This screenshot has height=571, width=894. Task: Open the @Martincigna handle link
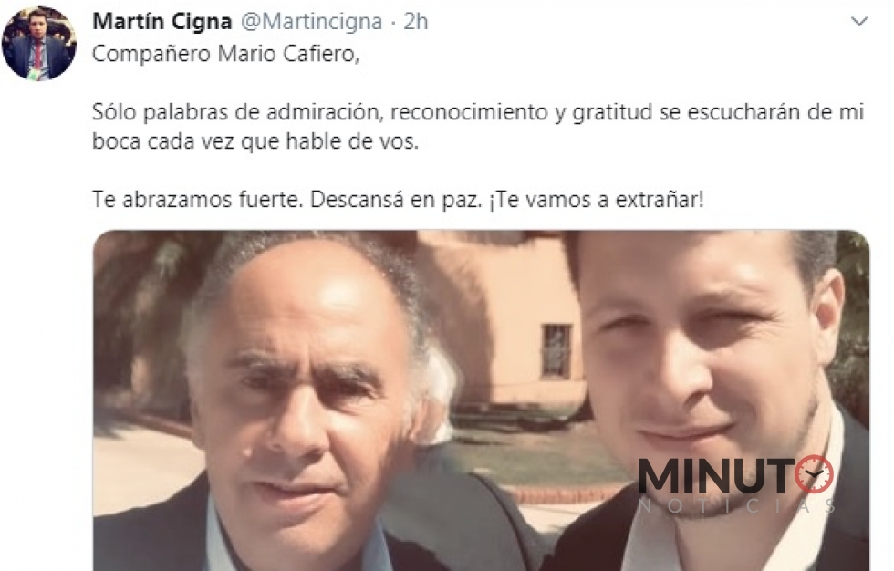click(x=311, y=22)
